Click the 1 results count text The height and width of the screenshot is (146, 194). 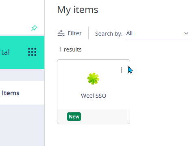[70, 49]
